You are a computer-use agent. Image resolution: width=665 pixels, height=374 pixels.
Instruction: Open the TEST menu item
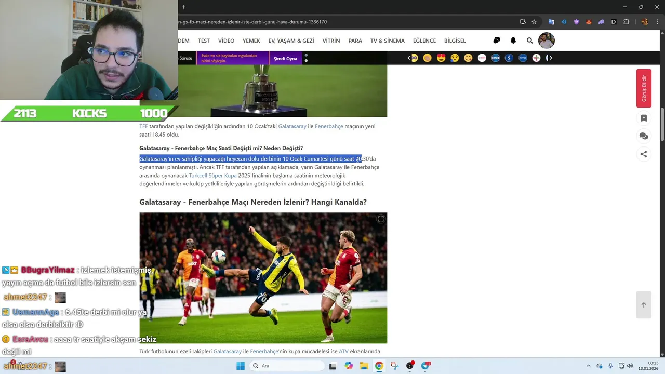(204, 41)
